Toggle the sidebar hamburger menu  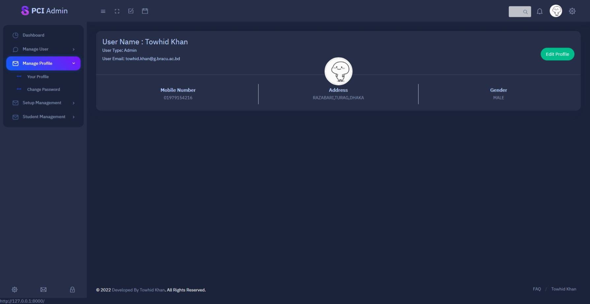click(103, 11)
